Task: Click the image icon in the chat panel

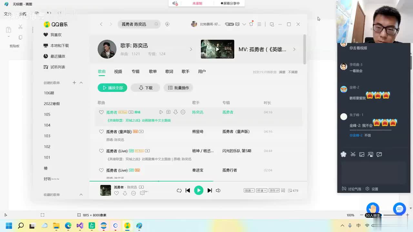Action: (362, 154)
